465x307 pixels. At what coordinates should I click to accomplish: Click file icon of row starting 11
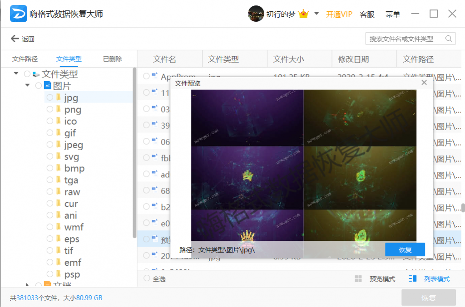[154, 92]
